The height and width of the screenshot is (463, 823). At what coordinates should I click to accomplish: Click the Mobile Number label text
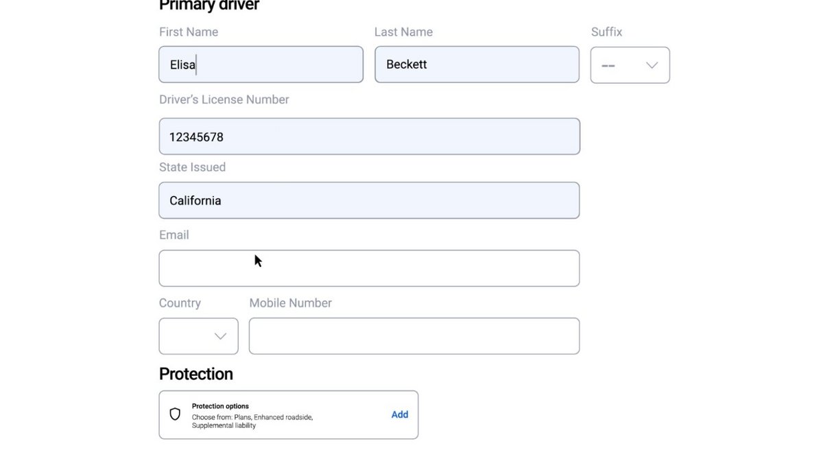[x=290, y=303]
